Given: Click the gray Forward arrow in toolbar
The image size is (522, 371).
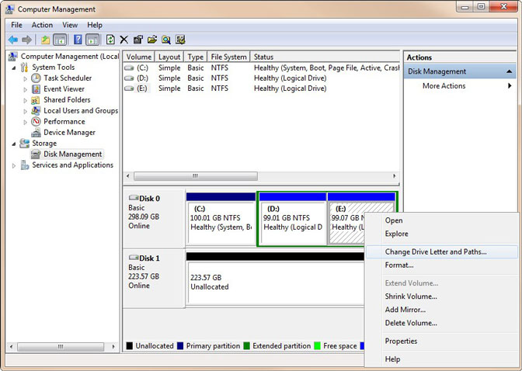Looking at the screenshot, I should click(26, 40).
